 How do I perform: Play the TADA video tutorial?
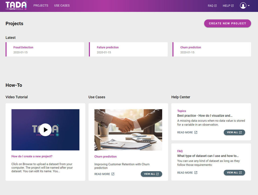coord(45,130)
